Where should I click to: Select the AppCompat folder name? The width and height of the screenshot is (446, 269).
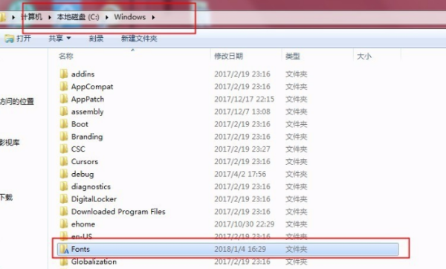tap(92, 87)
